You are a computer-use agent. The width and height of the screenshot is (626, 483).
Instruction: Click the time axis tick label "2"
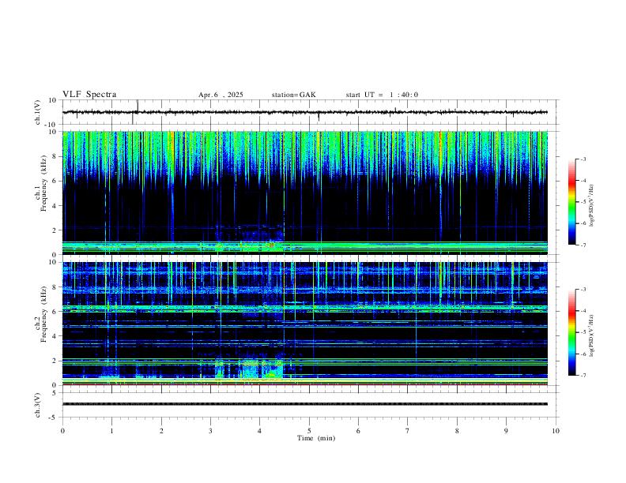161,431
